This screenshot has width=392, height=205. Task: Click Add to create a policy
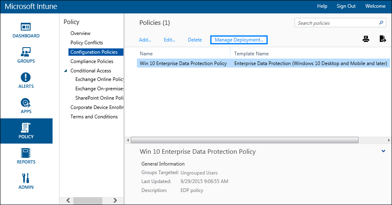(x=145, y=40)
